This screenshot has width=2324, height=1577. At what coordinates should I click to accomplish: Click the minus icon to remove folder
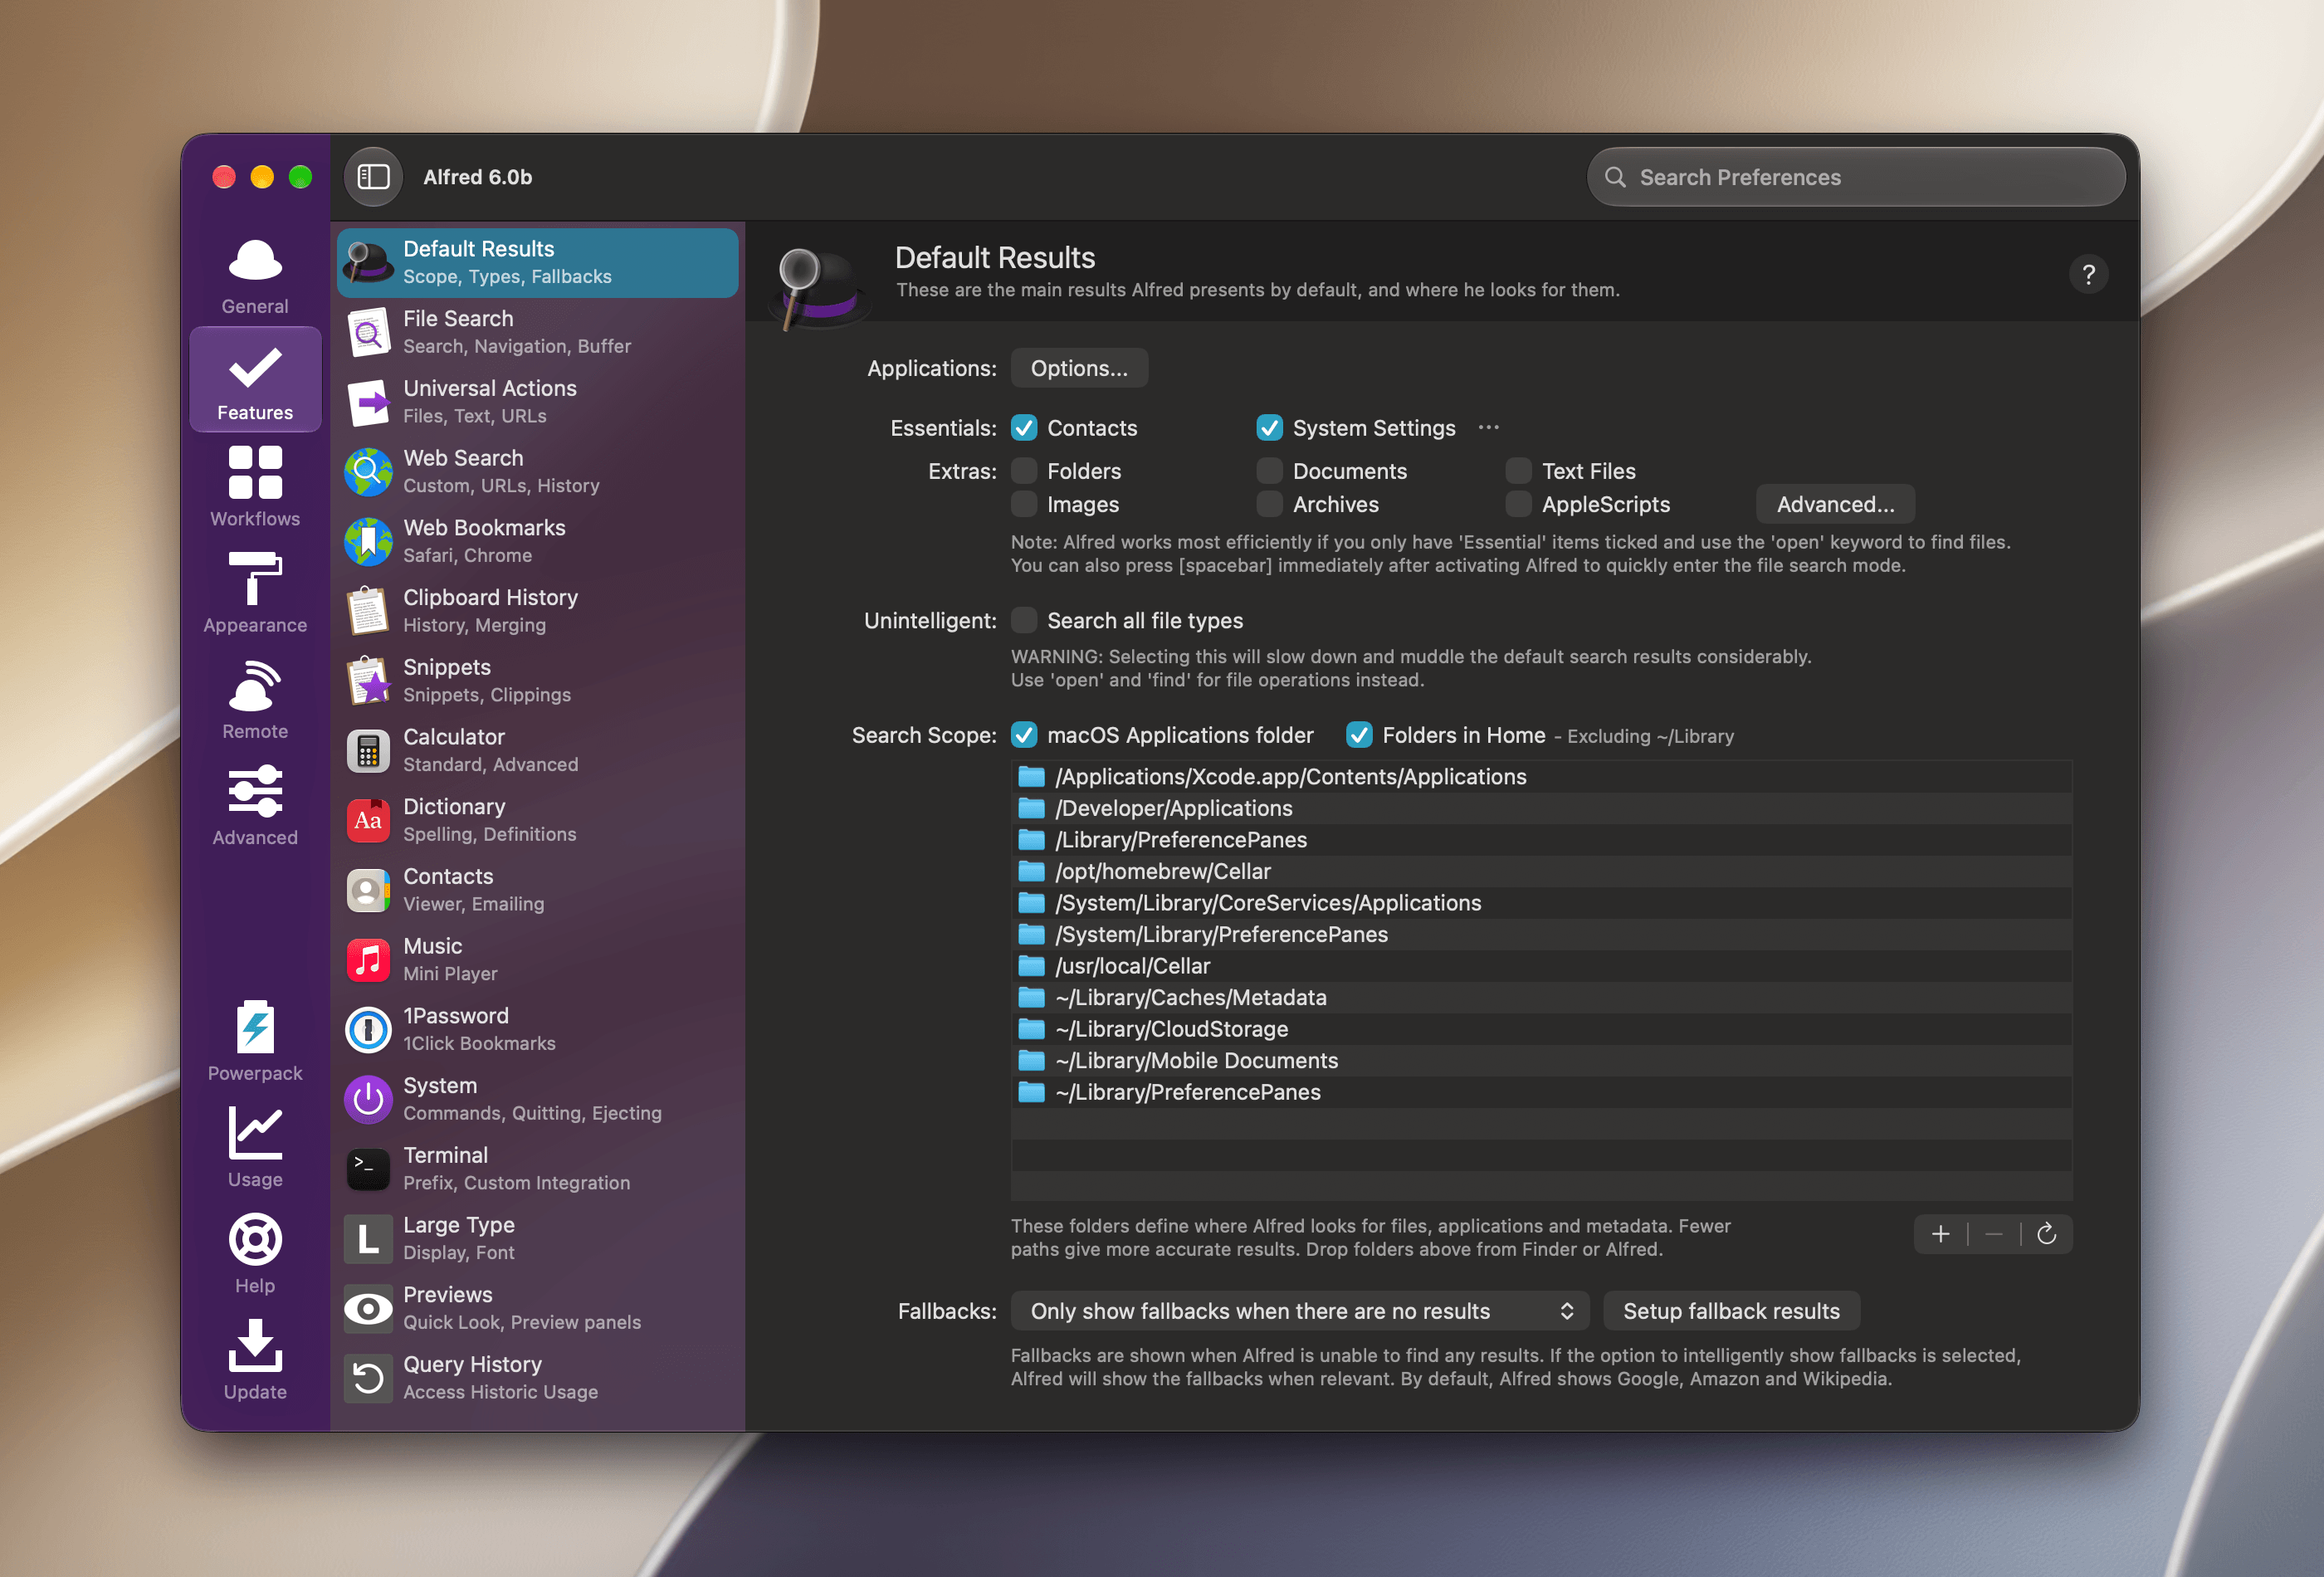coord(1993,1234)
